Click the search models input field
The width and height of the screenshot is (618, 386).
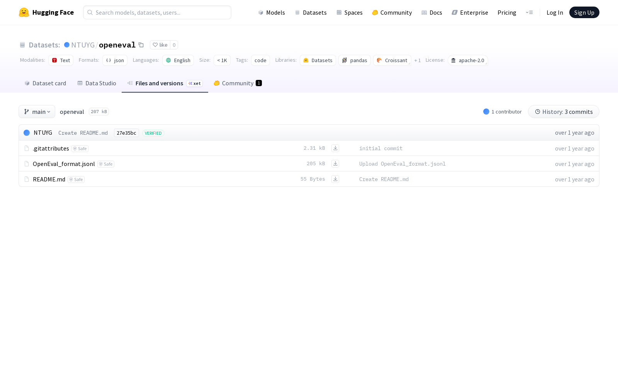pos(157,12)
